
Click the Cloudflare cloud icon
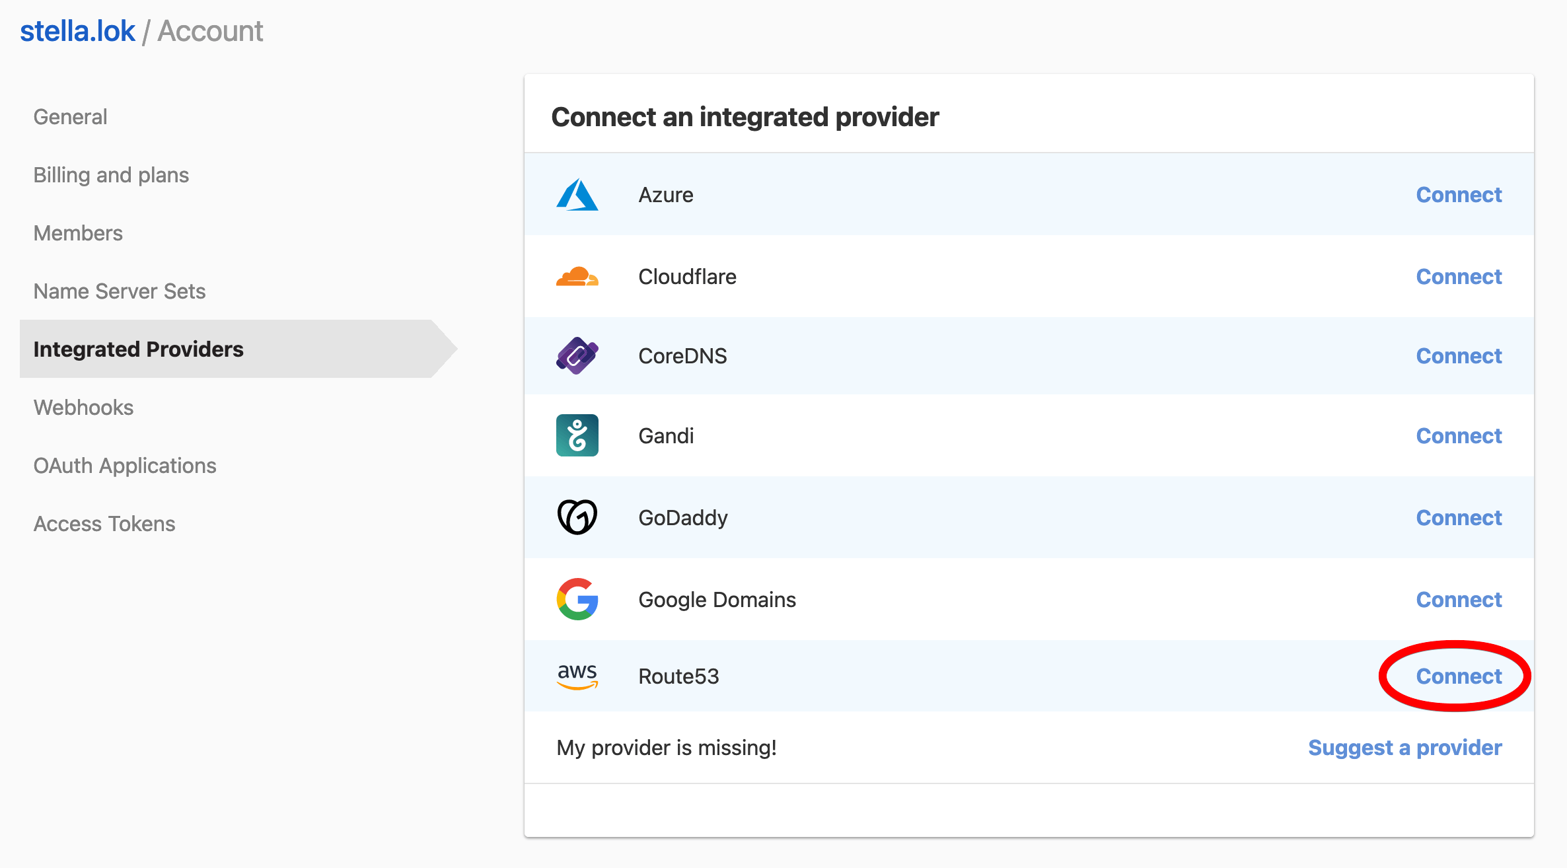577,276
